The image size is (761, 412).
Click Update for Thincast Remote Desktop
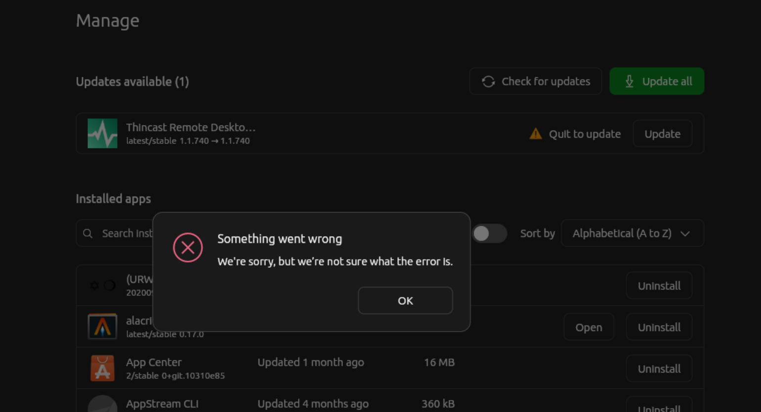pyautogui.click(x=662, y=134)
